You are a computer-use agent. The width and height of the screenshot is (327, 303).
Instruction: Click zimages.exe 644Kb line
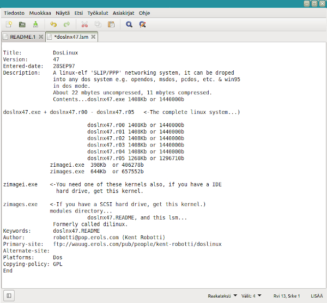coord(97,172)
